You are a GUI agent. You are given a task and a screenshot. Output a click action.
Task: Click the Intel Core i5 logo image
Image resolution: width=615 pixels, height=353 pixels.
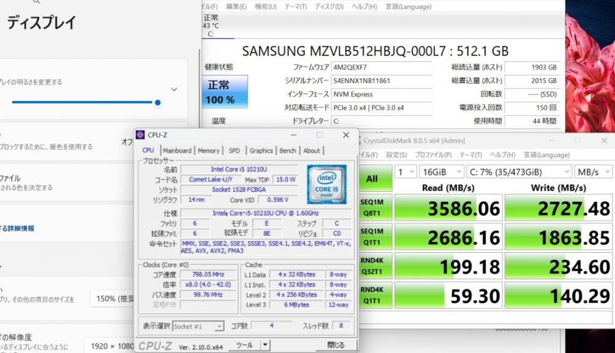(x=327, y=184)
